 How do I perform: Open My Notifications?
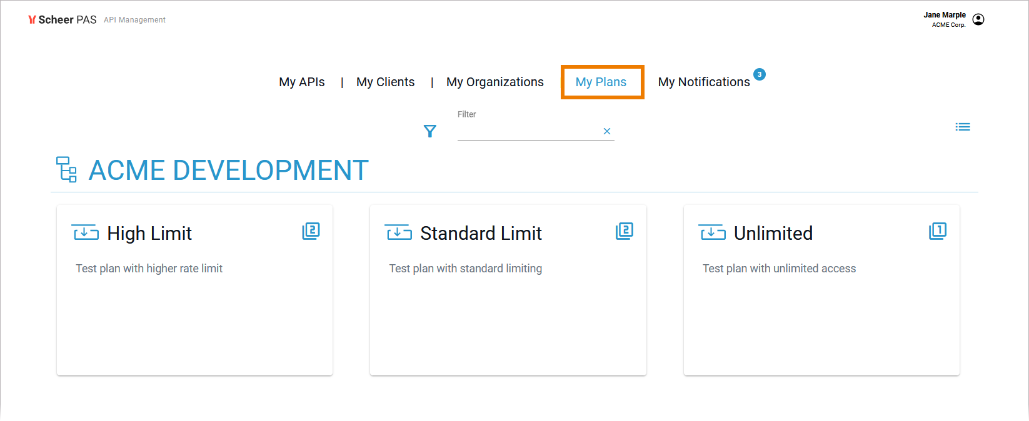(x=704, y=82)
